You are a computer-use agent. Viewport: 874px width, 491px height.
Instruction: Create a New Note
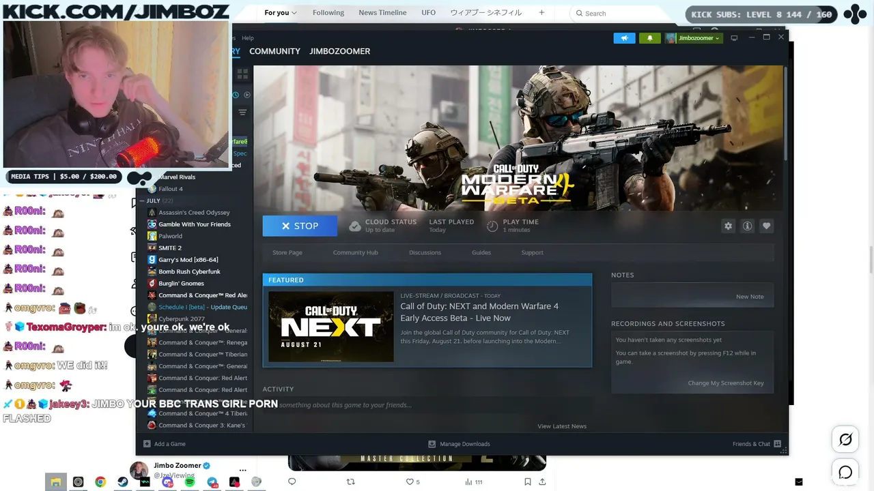(750, 297)
